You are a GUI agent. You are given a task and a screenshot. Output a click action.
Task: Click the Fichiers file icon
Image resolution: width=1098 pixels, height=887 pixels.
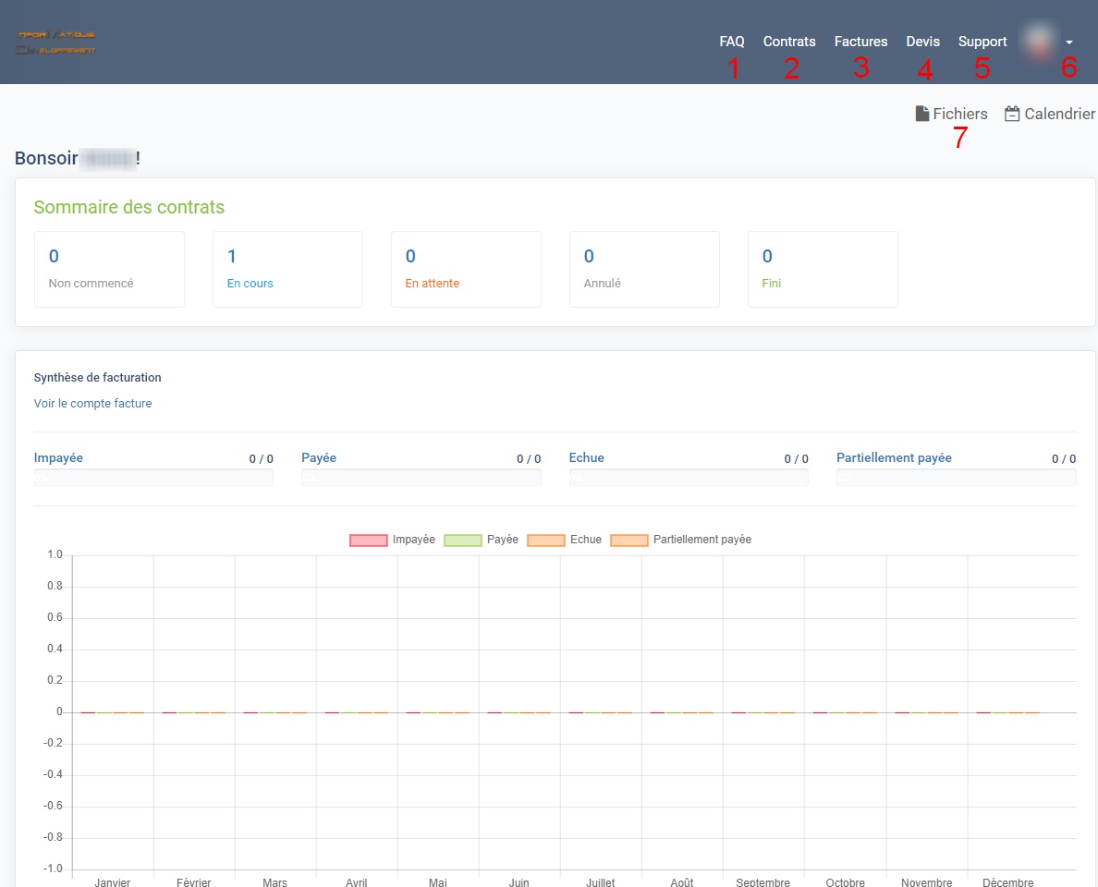tap(921, 114)
